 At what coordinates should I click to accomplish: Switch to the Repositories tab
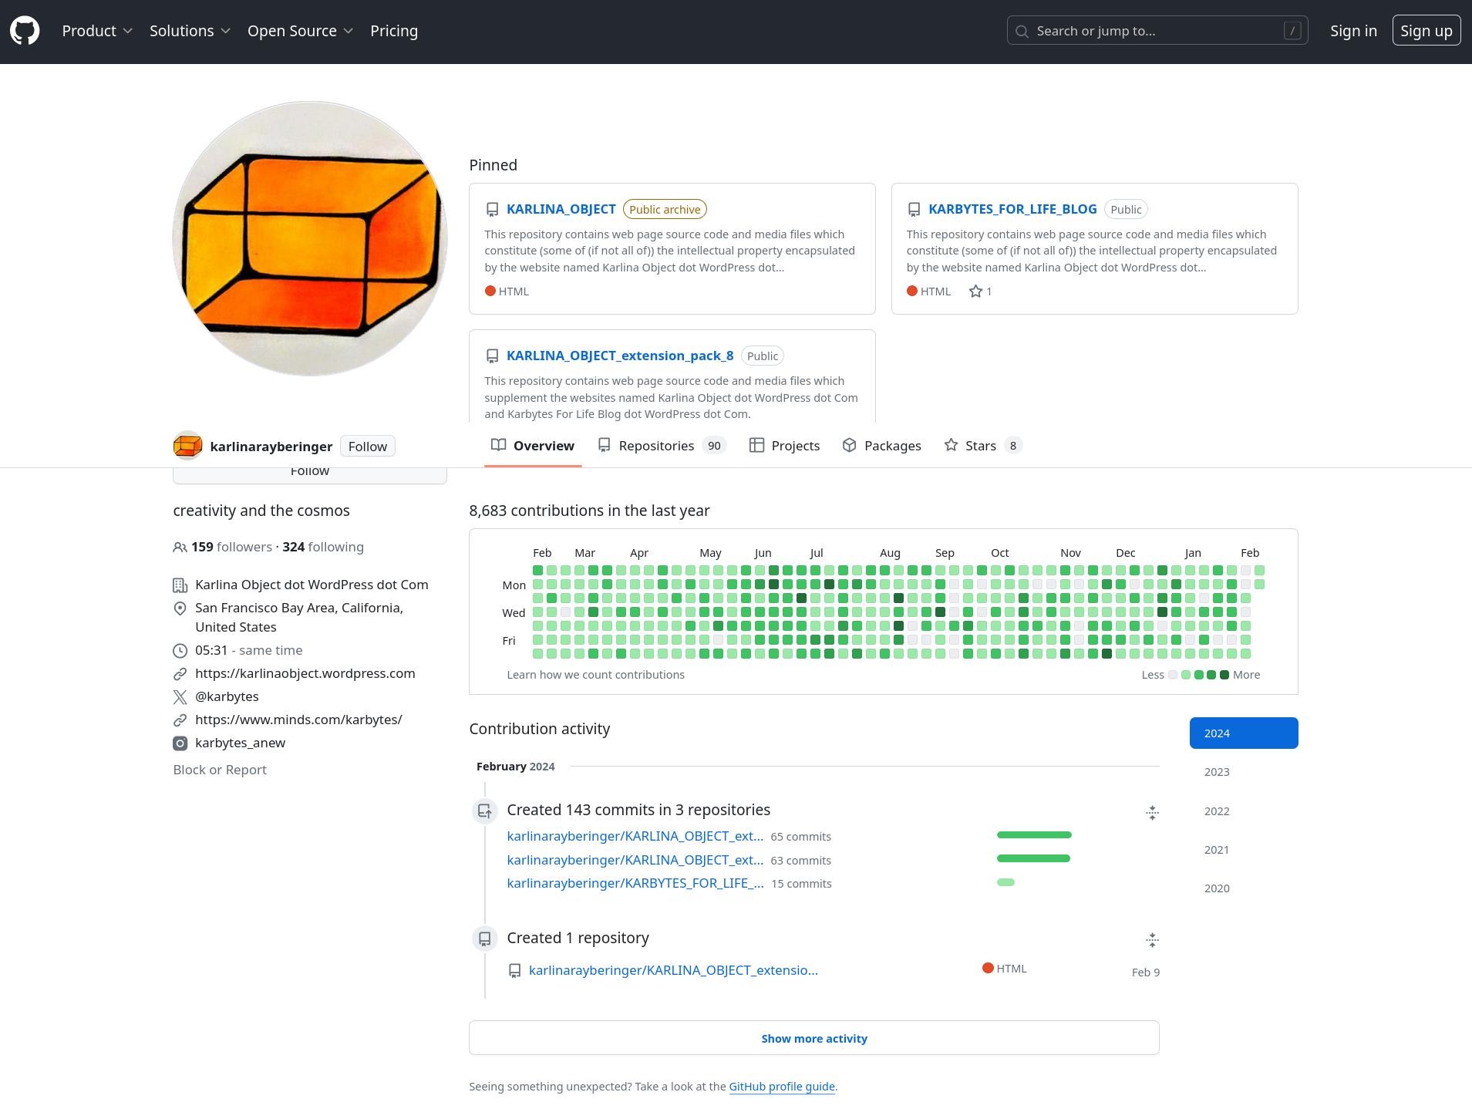pyautogui.click(x=662, y=446)
